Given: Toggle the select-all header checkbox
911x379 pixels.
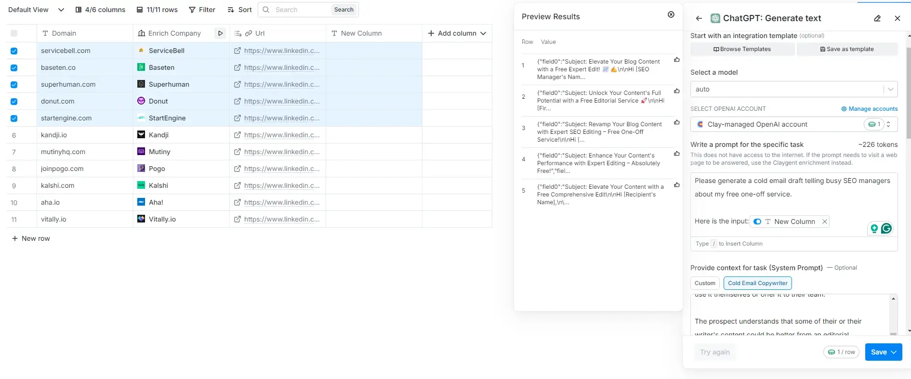Looking at the screenshot, I should [x=14, y=33].
